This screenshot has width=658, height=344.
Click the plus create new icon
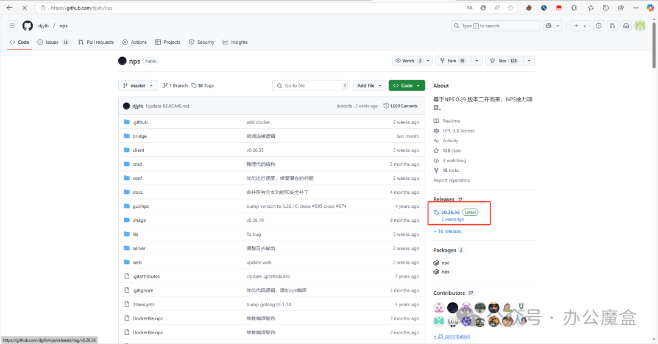pyautogui.click(x=576, y=26)
